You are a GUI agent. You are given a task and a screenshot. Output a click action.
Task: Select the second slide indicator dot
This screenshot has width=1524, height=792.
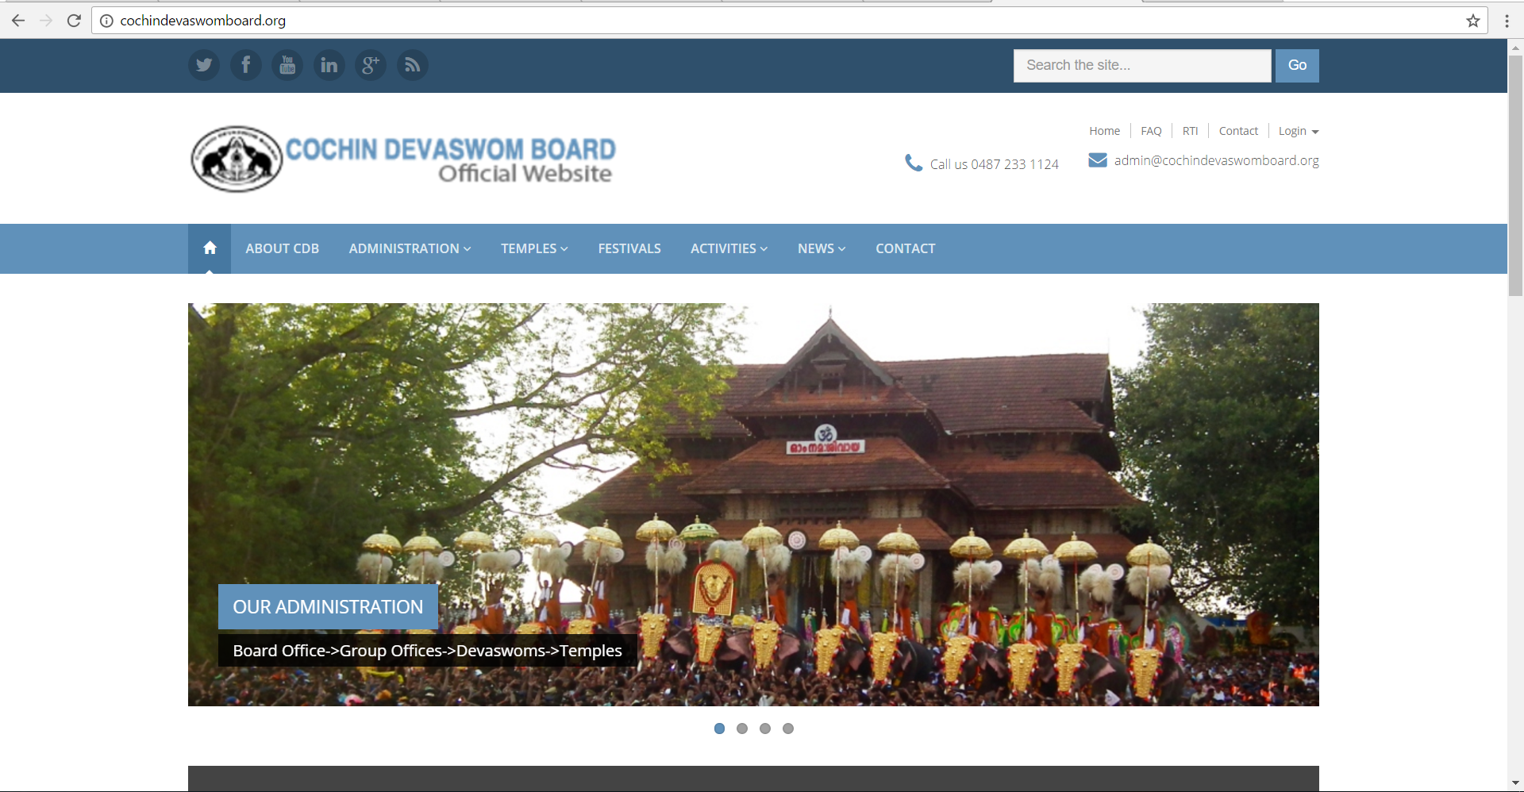742,729
